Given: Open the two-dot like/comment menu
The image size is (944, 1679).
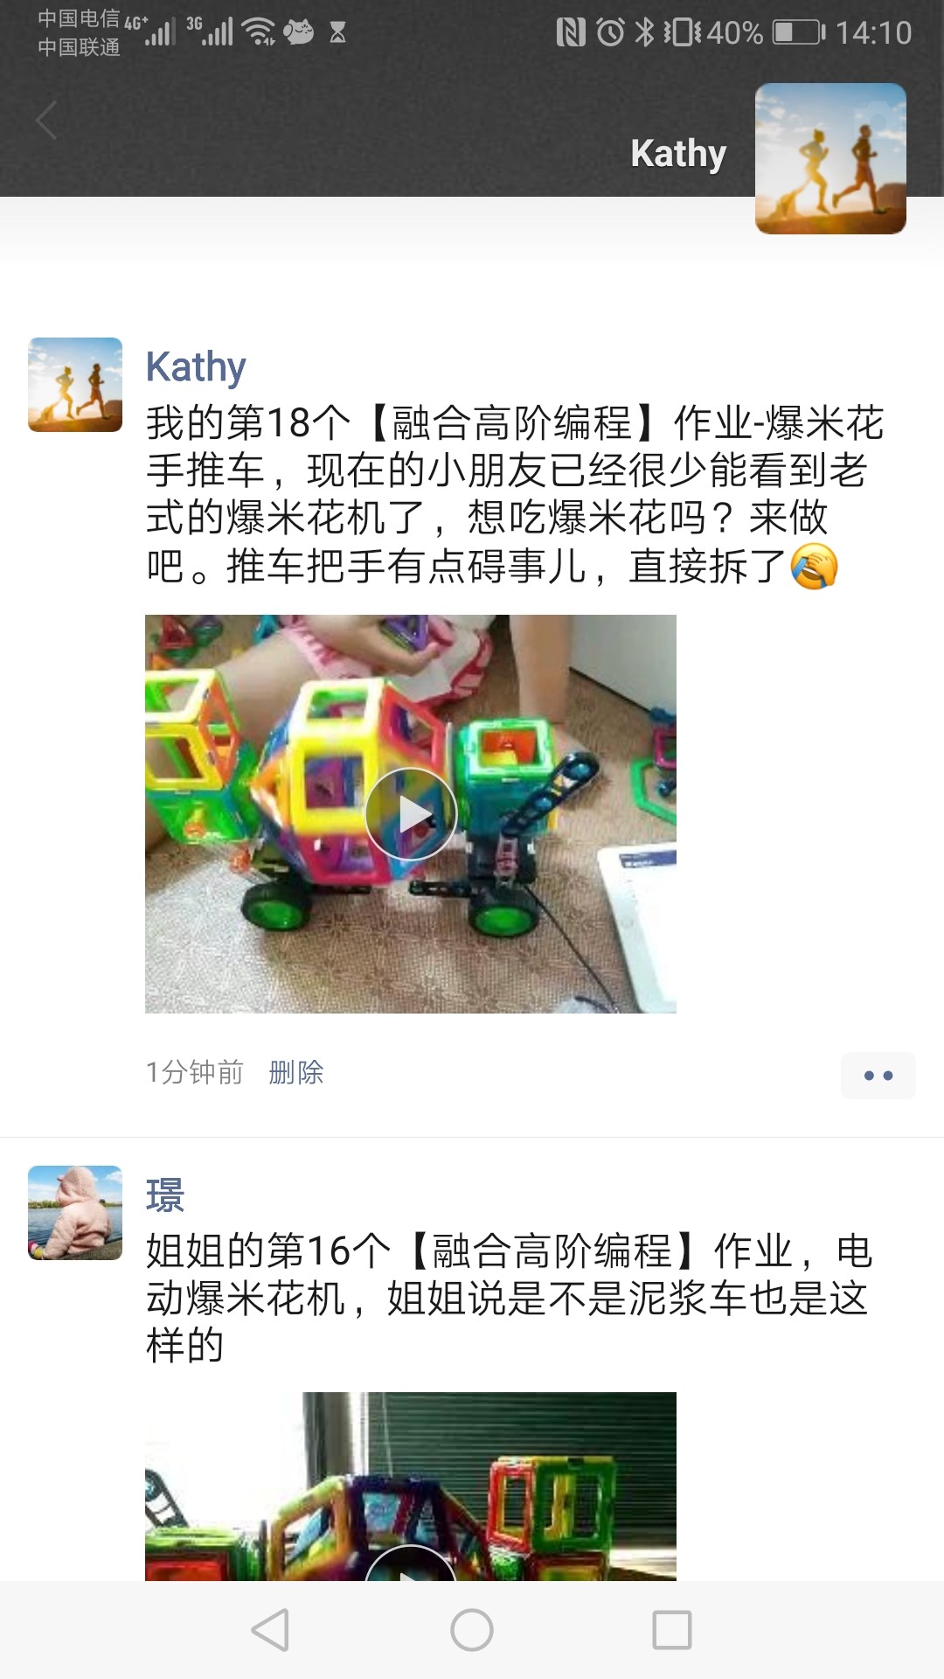Looking at the screenshot, I should [878, 1076].
